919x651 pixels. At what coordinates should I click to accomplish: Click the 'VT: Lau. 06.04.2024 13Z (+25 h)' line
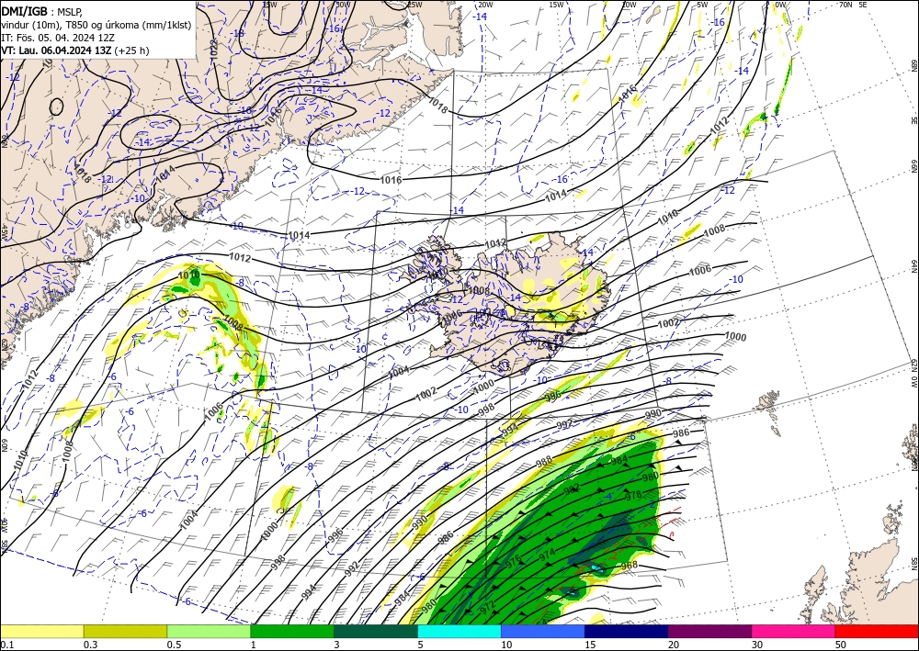(75, 51)
